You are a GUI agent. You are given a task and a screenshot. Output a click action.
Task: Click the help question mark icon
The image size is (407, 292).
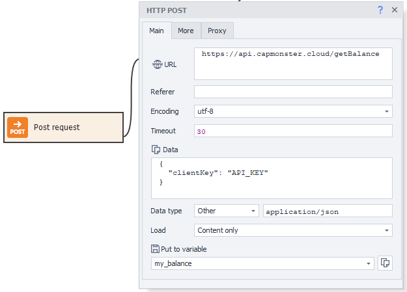point(380,10)
